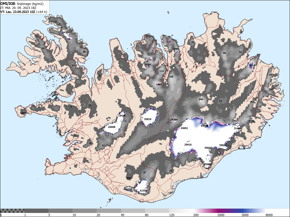The width and height of the screenshot is (290, 217).
Task: Click the checkered legend swatch between 0 and 1
Action: (12, 211)
